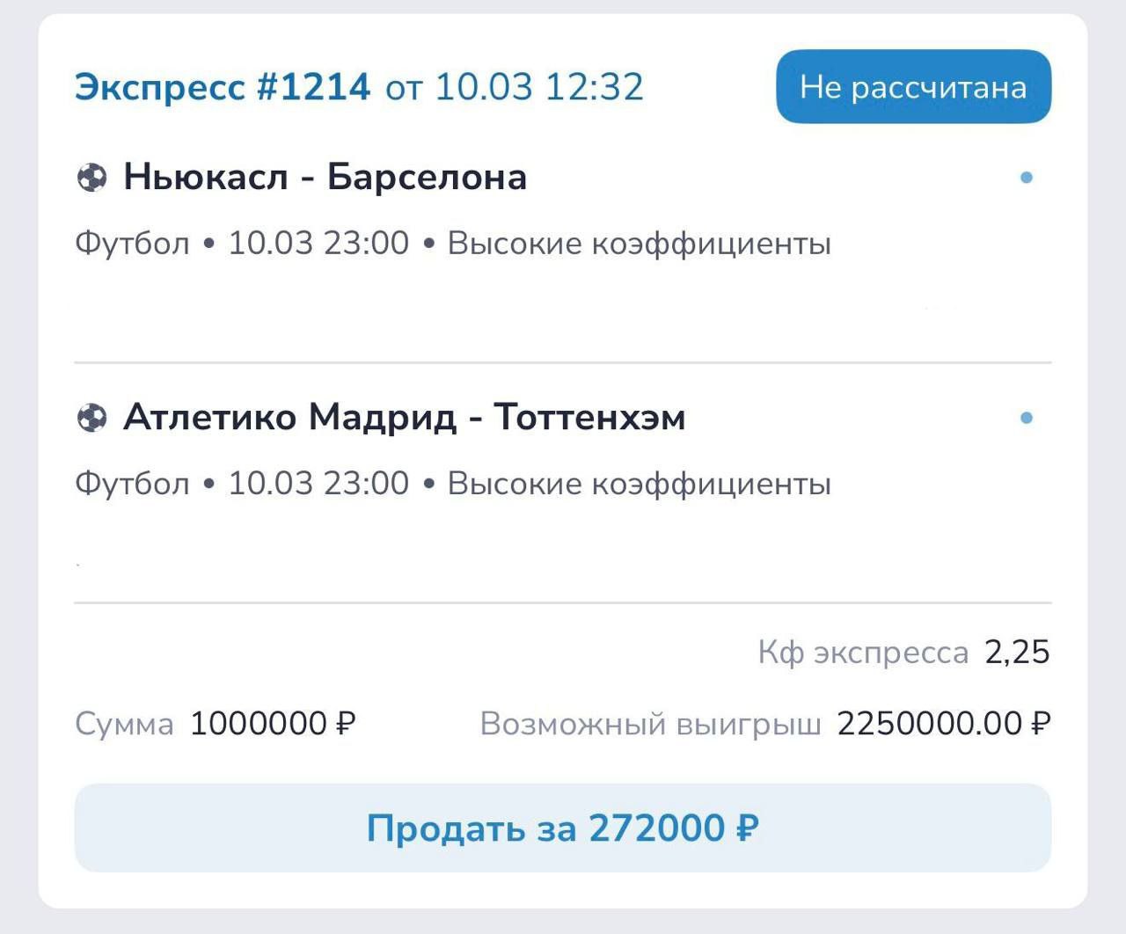
Task: Click the 'Не рассчитана' status badge
Action: coord(913,87)
